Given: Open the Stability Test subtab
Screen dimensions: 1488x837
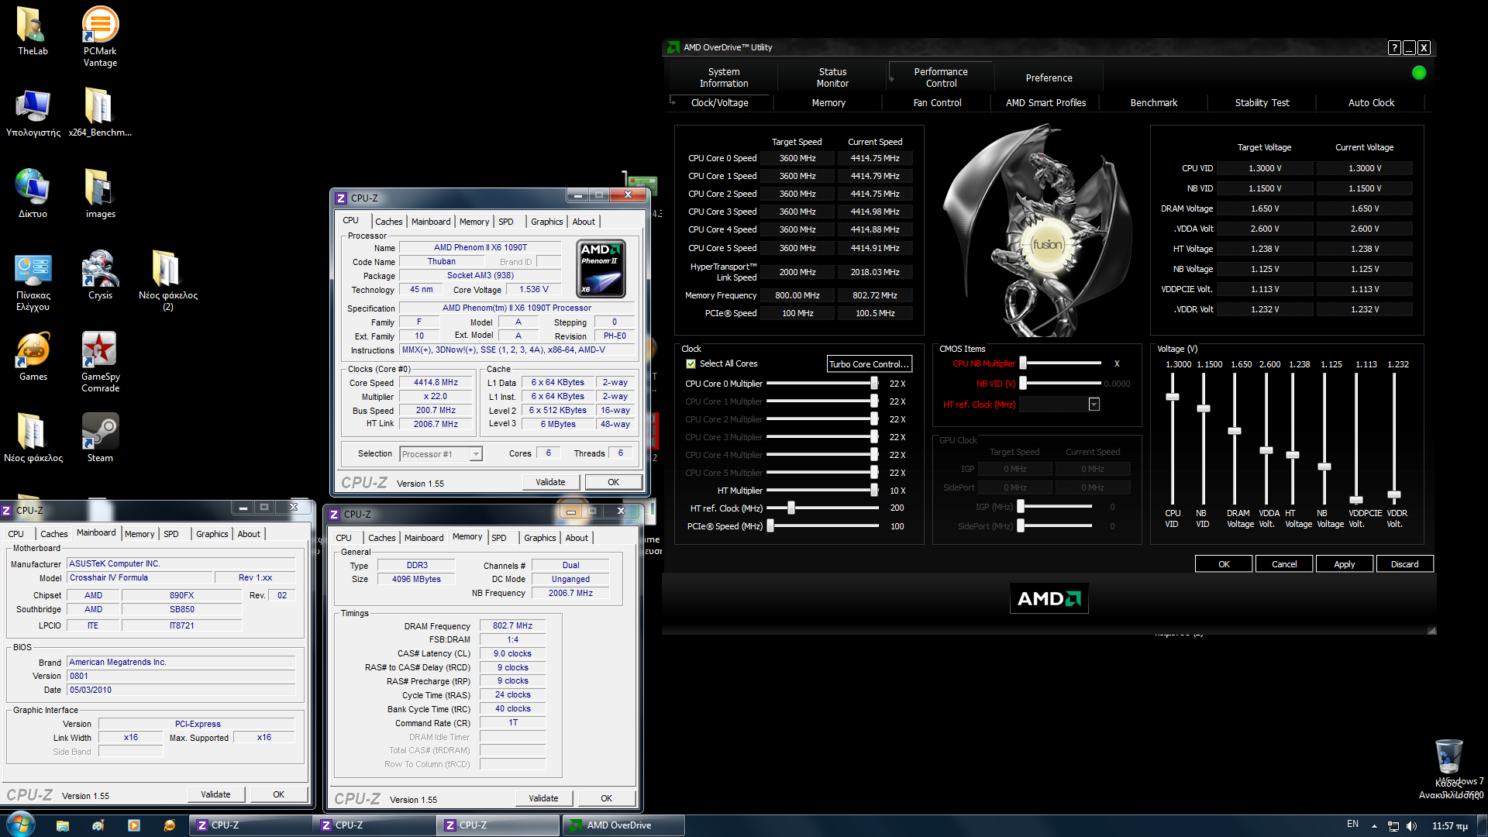Looking at the screenshot, I should 1262,103.
